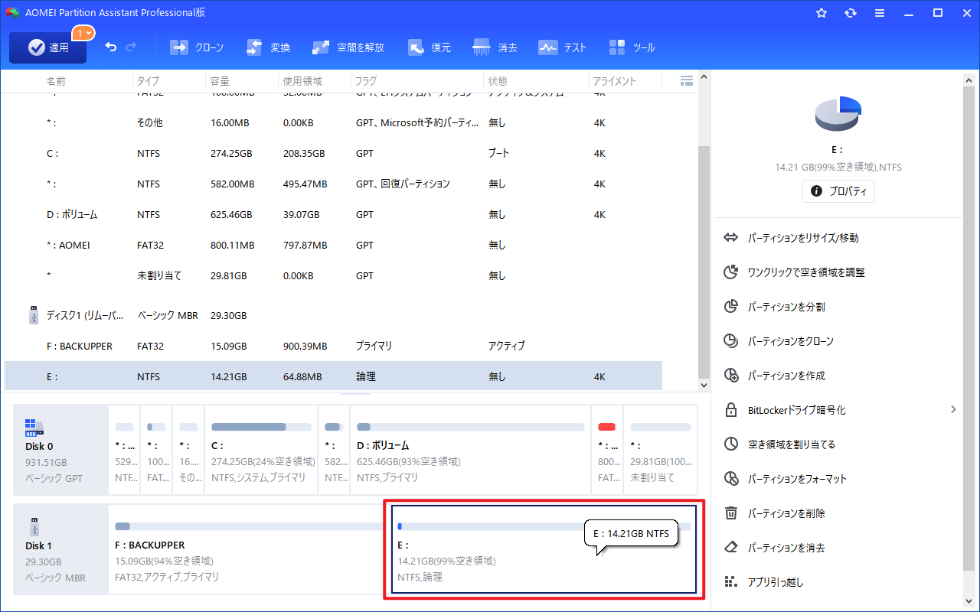Viewport: 980px width, 612px height.
Task: Select the C: block in Disk 0 map
Action: pos(262,450)
